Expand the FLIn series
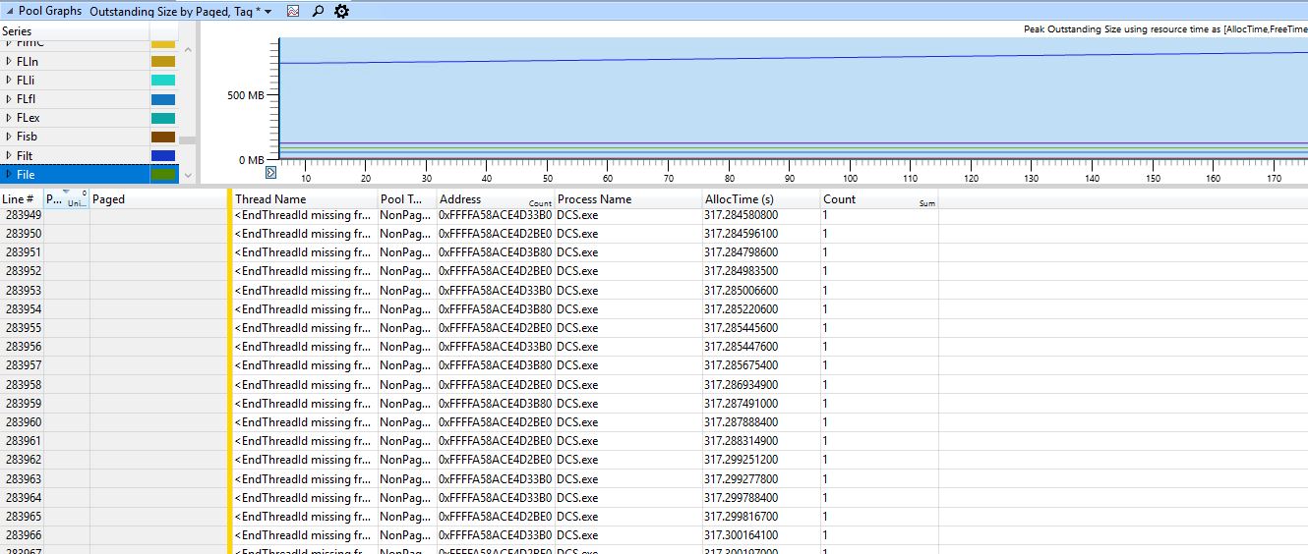The height and width of the screenshot is (554, 1308). coord(9,62)
